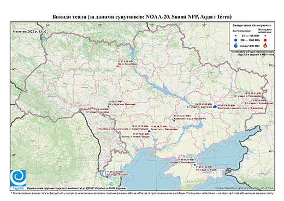Viewport: 284px width, 201px height.
Task: Click orange flame icon in legend
Action: coord(265,45)
